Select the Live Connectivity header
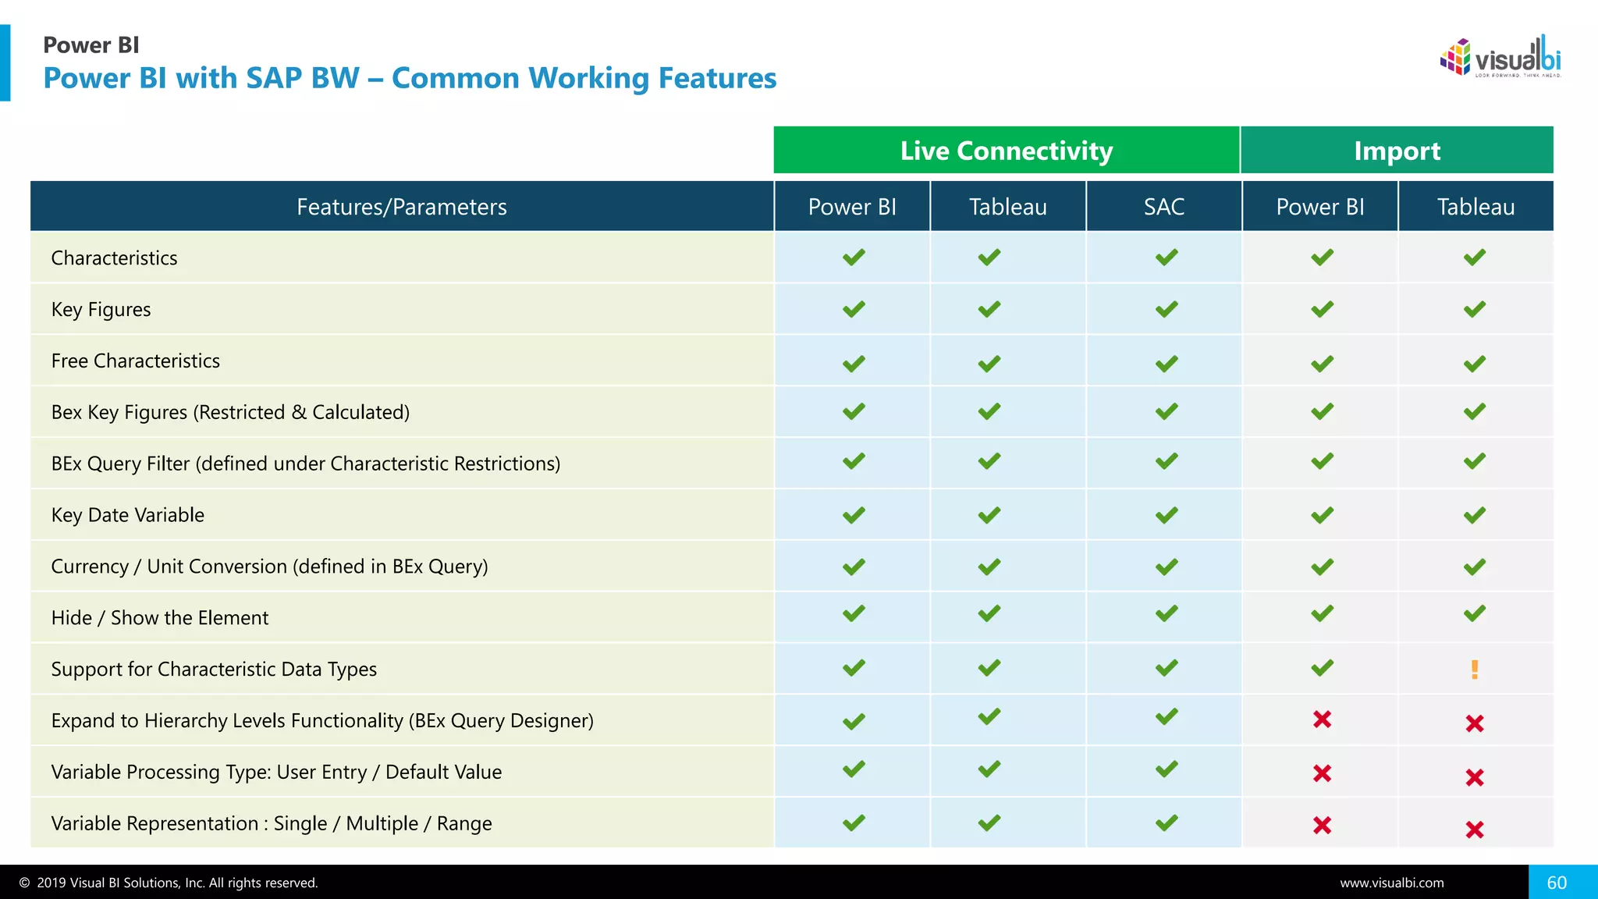This screenshot has height=899, width=1598. coord(1007,150)
